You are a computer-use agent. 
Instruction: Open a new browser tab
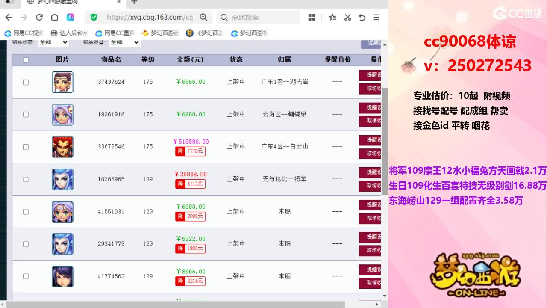(x=134, y=2)
